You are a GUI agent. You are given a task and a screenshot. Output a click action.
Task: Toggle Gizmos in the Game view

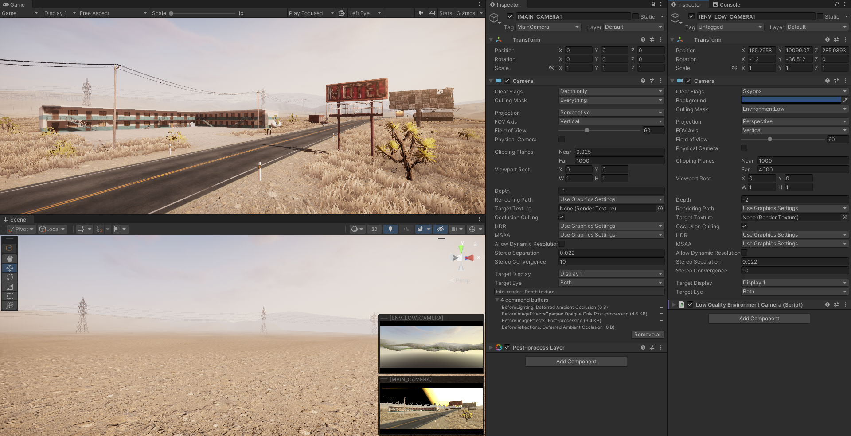[466, 13]
